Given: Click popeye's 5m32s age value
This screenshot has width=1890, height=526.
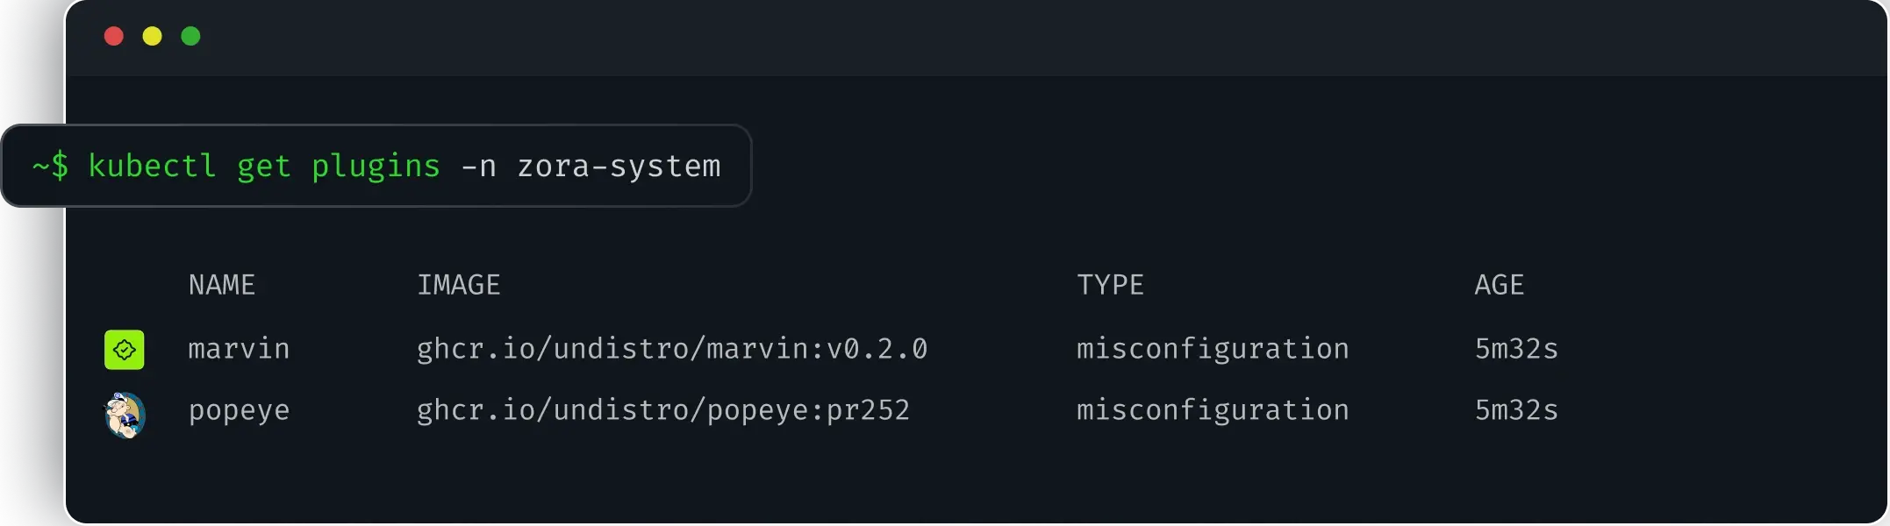Looking at the screenshot, I should (x=1516, y=410).
